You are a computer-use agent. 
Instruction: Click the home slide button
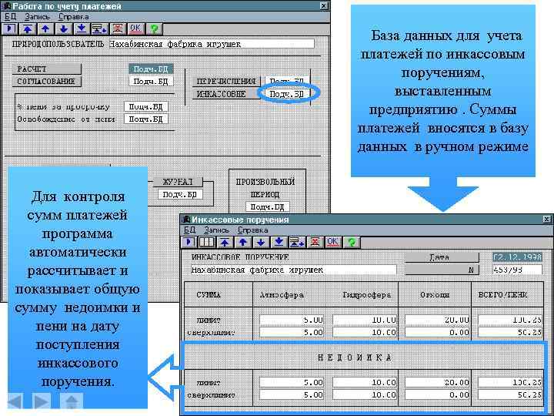pyautogui.click(x=72, y=401)
